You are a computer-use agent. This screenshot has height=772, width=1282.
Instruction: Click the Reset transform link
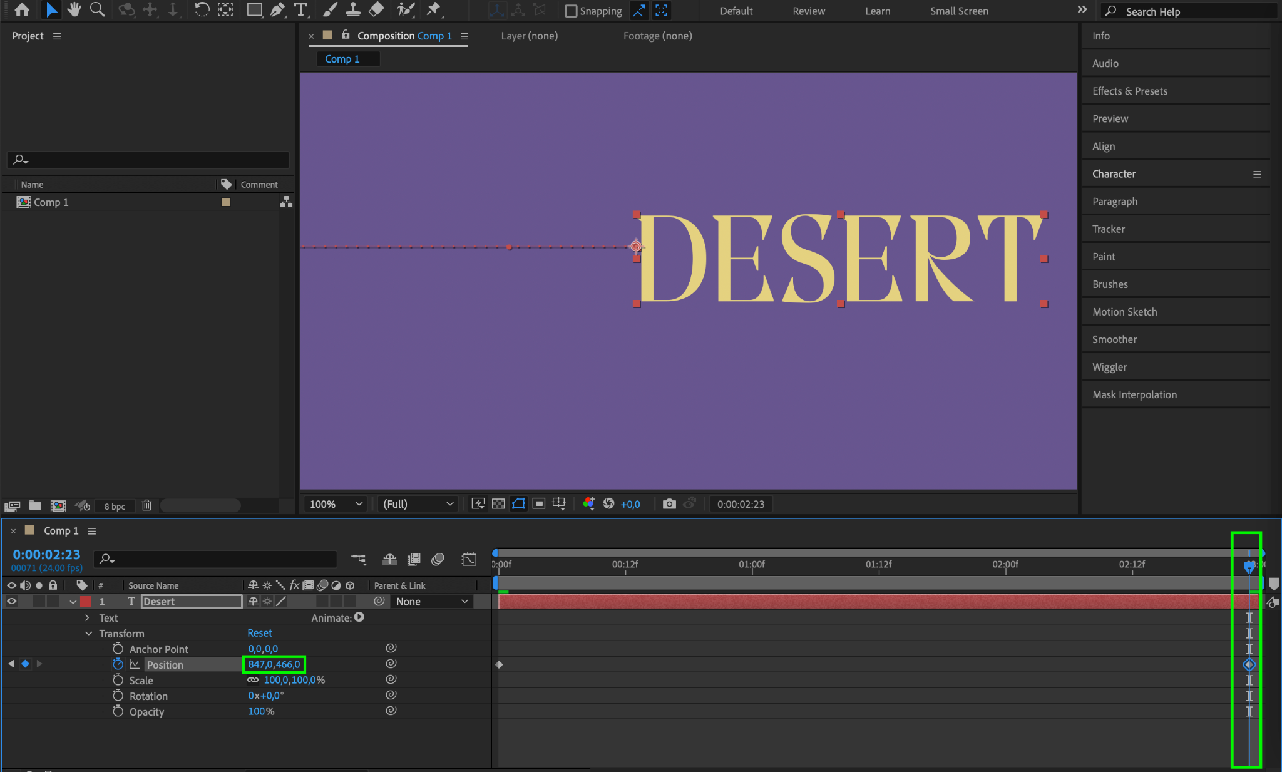pos(259,633)
